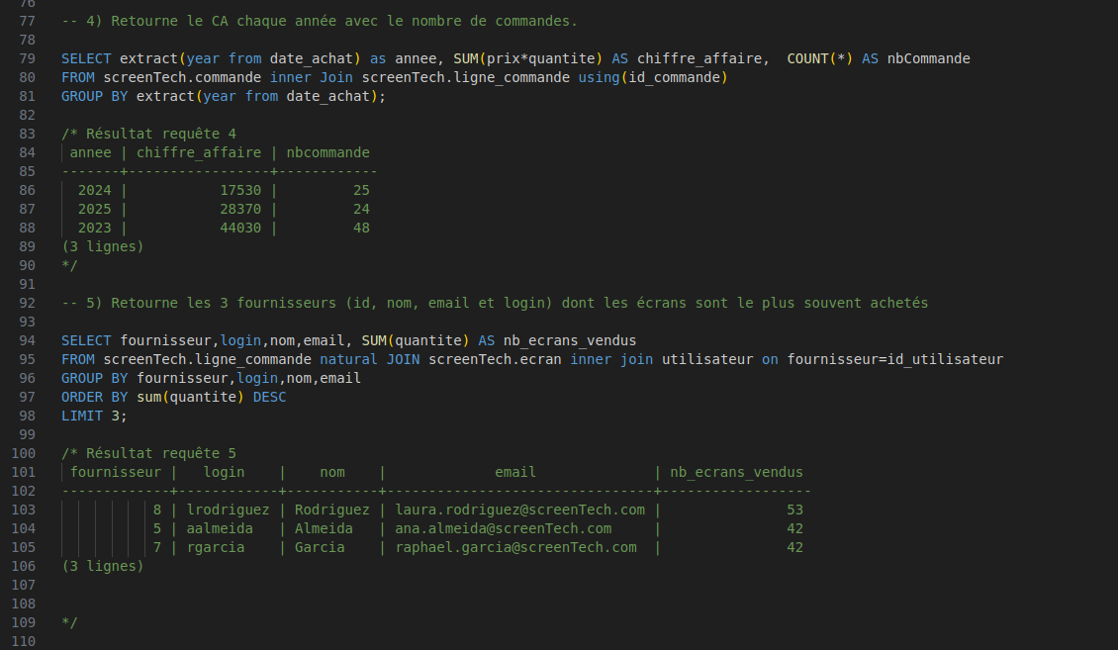Click the "Résultat requête 4" comment
This screenshot has width=1118, height=650.
pyautogui.click(x=160, y=134)
